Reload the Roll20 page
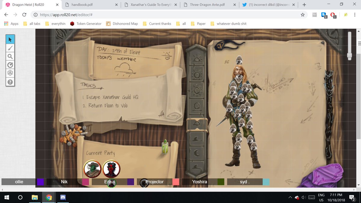The width and height of the screenshot is (361, 203). (x=24, y=15)
